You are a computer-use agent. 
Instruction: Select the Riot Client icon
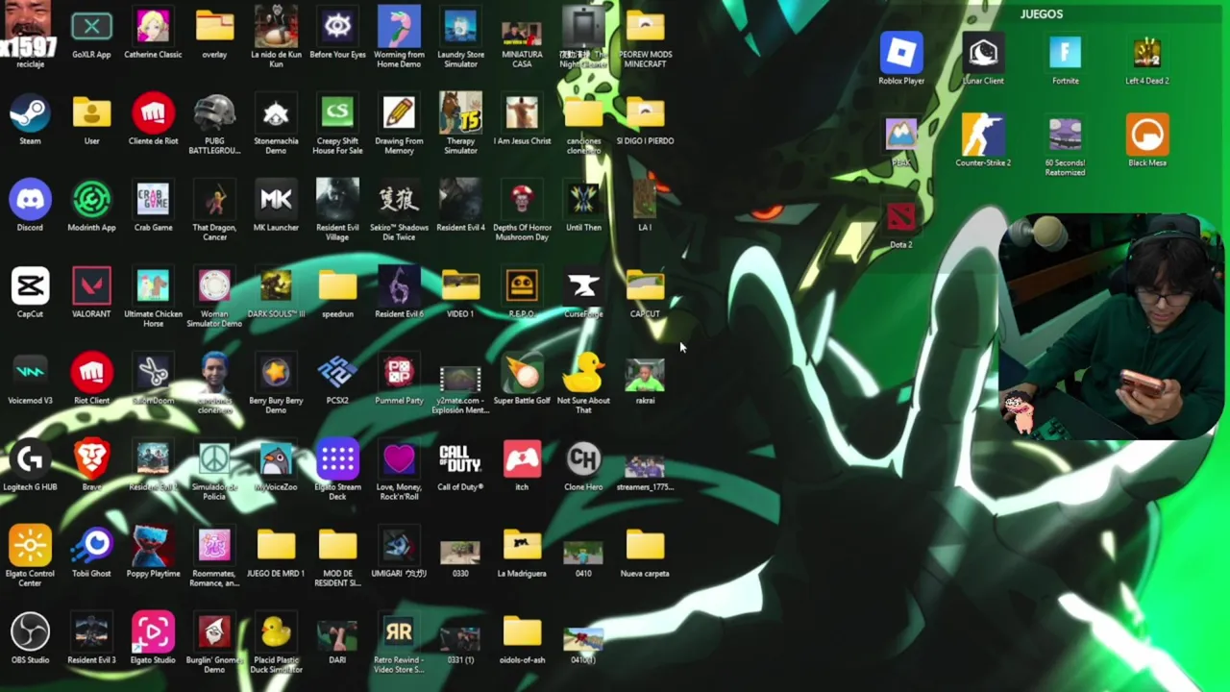(x=91, y=373)
